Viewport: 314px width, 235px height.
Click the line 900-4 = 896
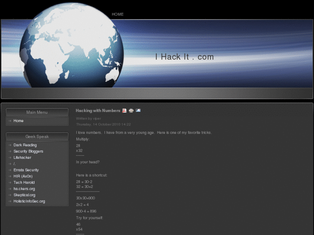(86, 211)
